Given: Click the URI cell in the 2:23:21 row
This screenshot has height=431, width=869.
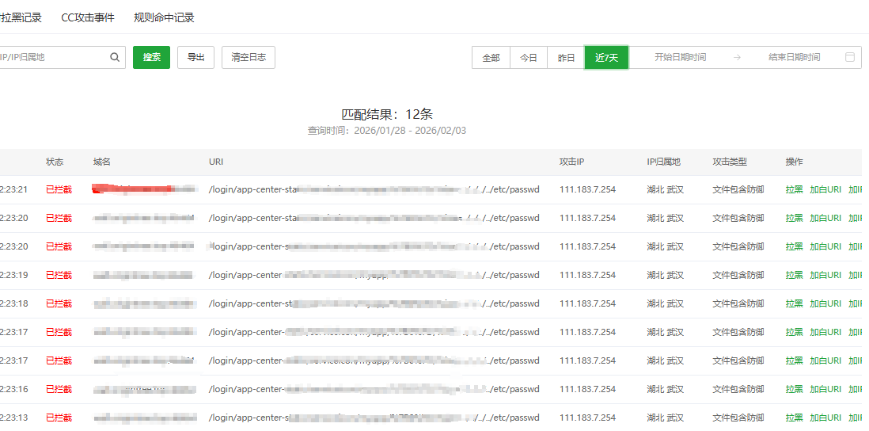Looking at the screenshot, I should point(374,189).
